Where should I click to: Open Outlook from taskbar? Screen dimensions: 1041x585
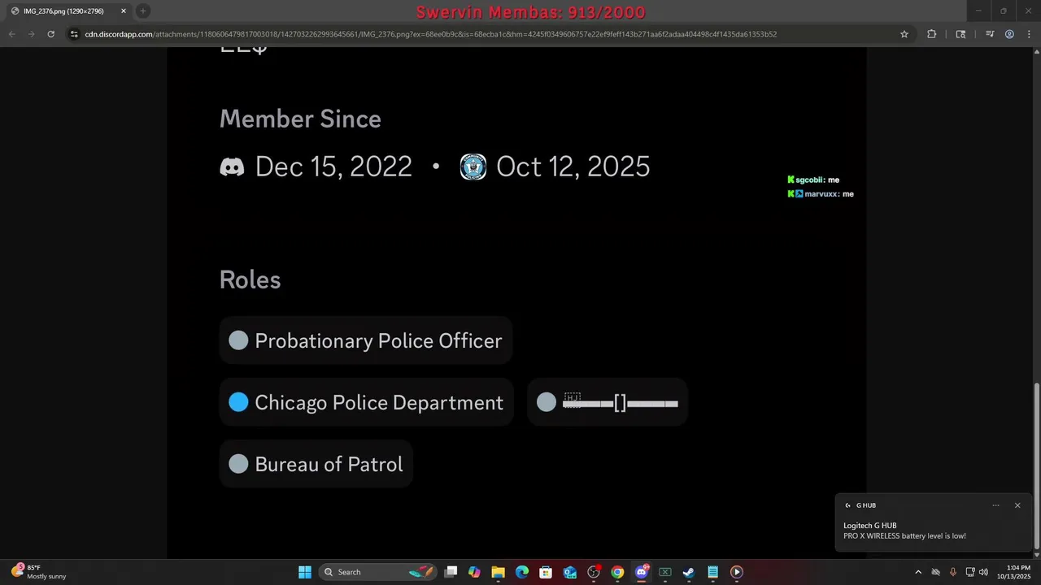(x=570, y=572)
